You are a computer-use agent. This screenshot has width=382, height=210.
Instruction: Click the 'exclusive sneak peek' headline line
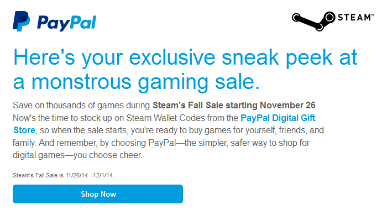(x=185, y=58)
